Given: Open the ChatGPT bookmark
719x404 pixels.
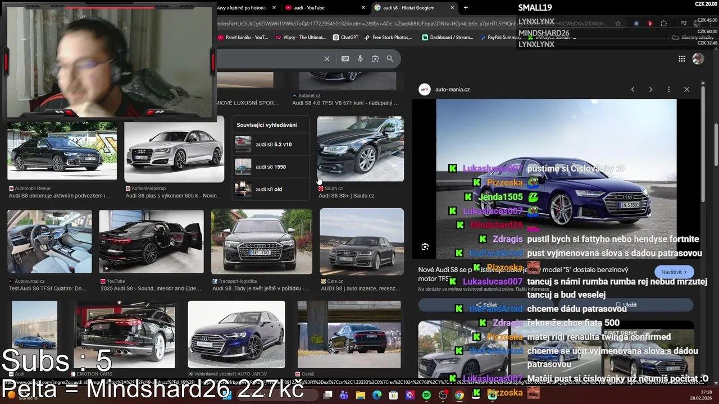Looking at the screenshot, I should click(x=345, y=38).
